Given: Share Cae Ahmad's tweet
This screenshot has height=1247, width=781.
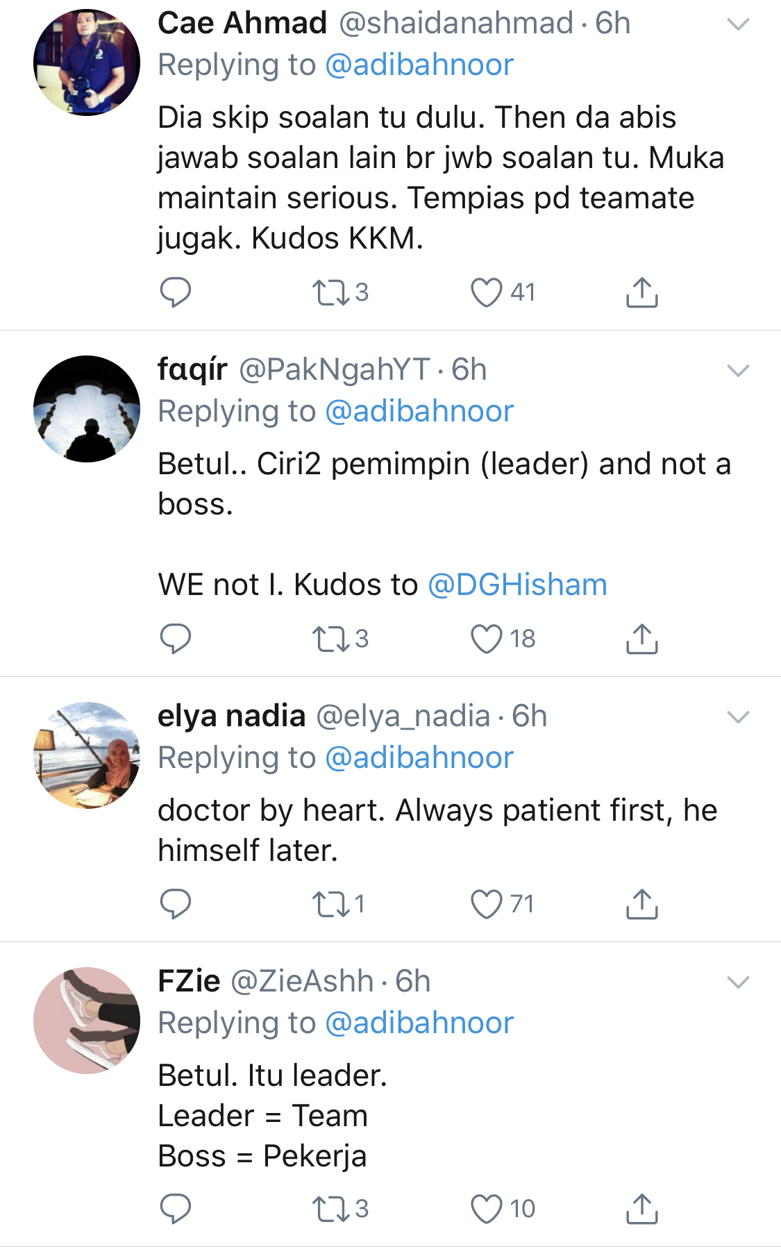Looking at the screenshot, I should click(x=641, y=292).
